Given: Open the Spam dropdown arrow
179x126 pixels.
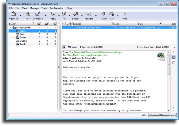Looking at the screenshot, I should 117,16.
